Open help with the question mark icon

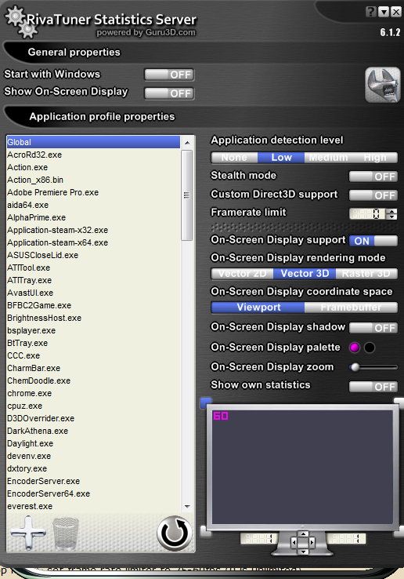point(371,12)
